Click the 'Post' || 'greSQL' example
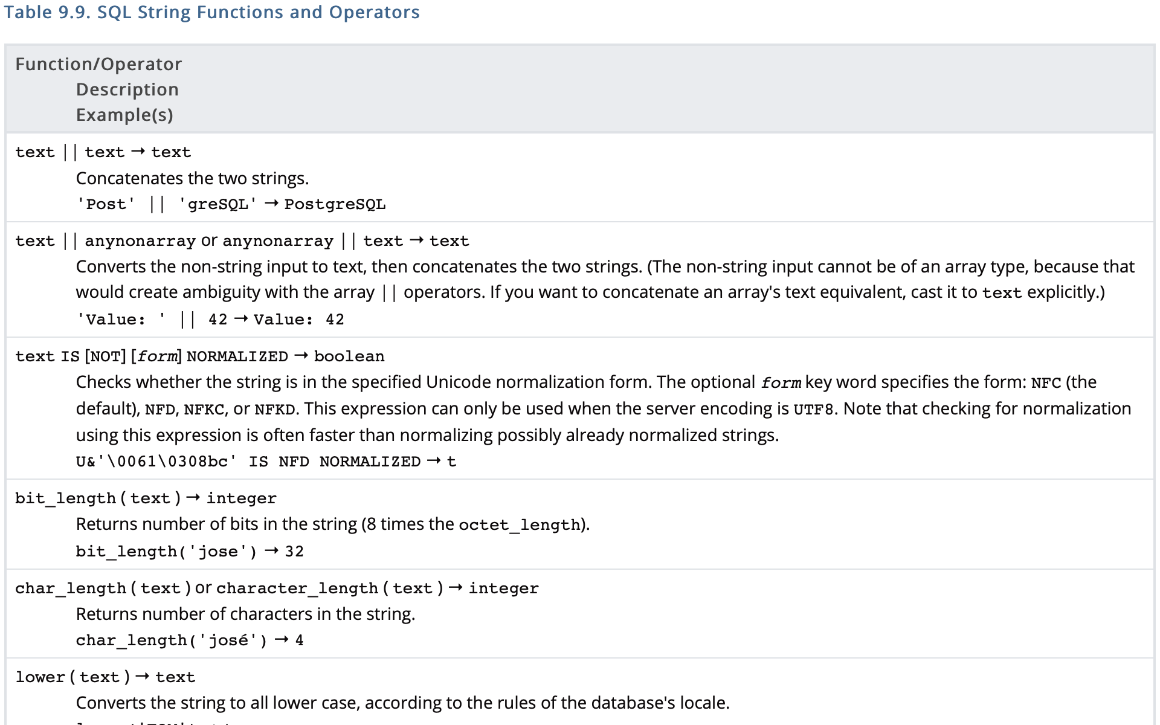The width and height of the screenshot is (1160, 725). (167, 204)
